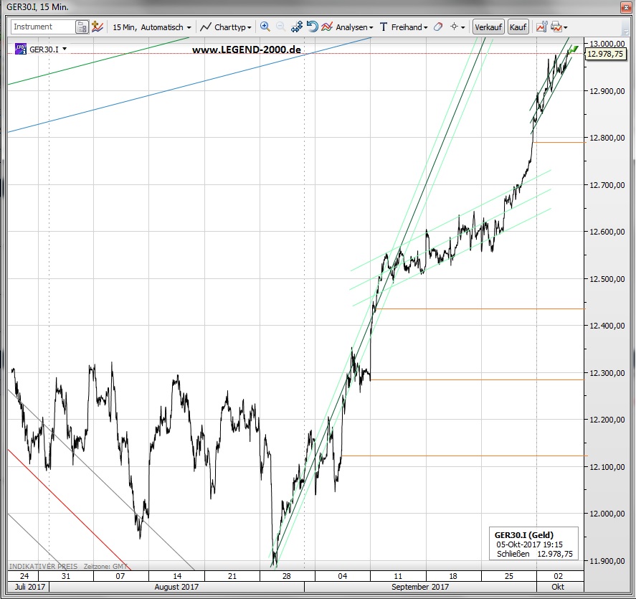Viewport: 636px width, 599px height.
Task: Click the zoom in magnifier icon
Action: pyautogui.click(x=265, y=27)
